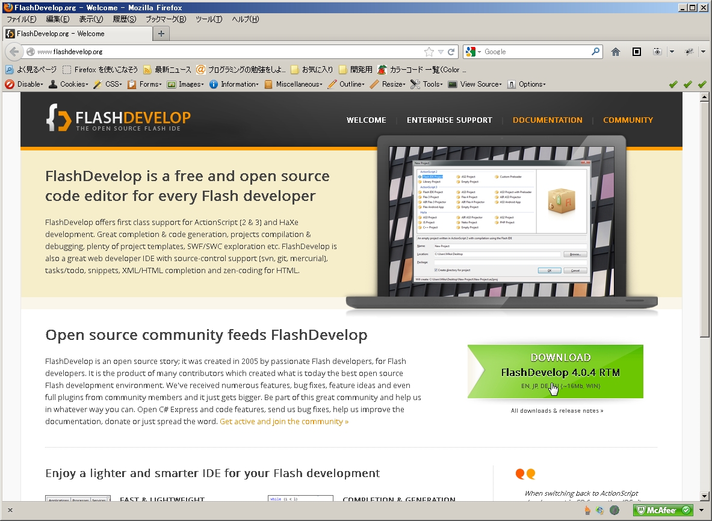The width and height of the screenshot is (712, 521).
Task: Open the カラーコード一覧 bookmark
Action: [x=422, y=69]
